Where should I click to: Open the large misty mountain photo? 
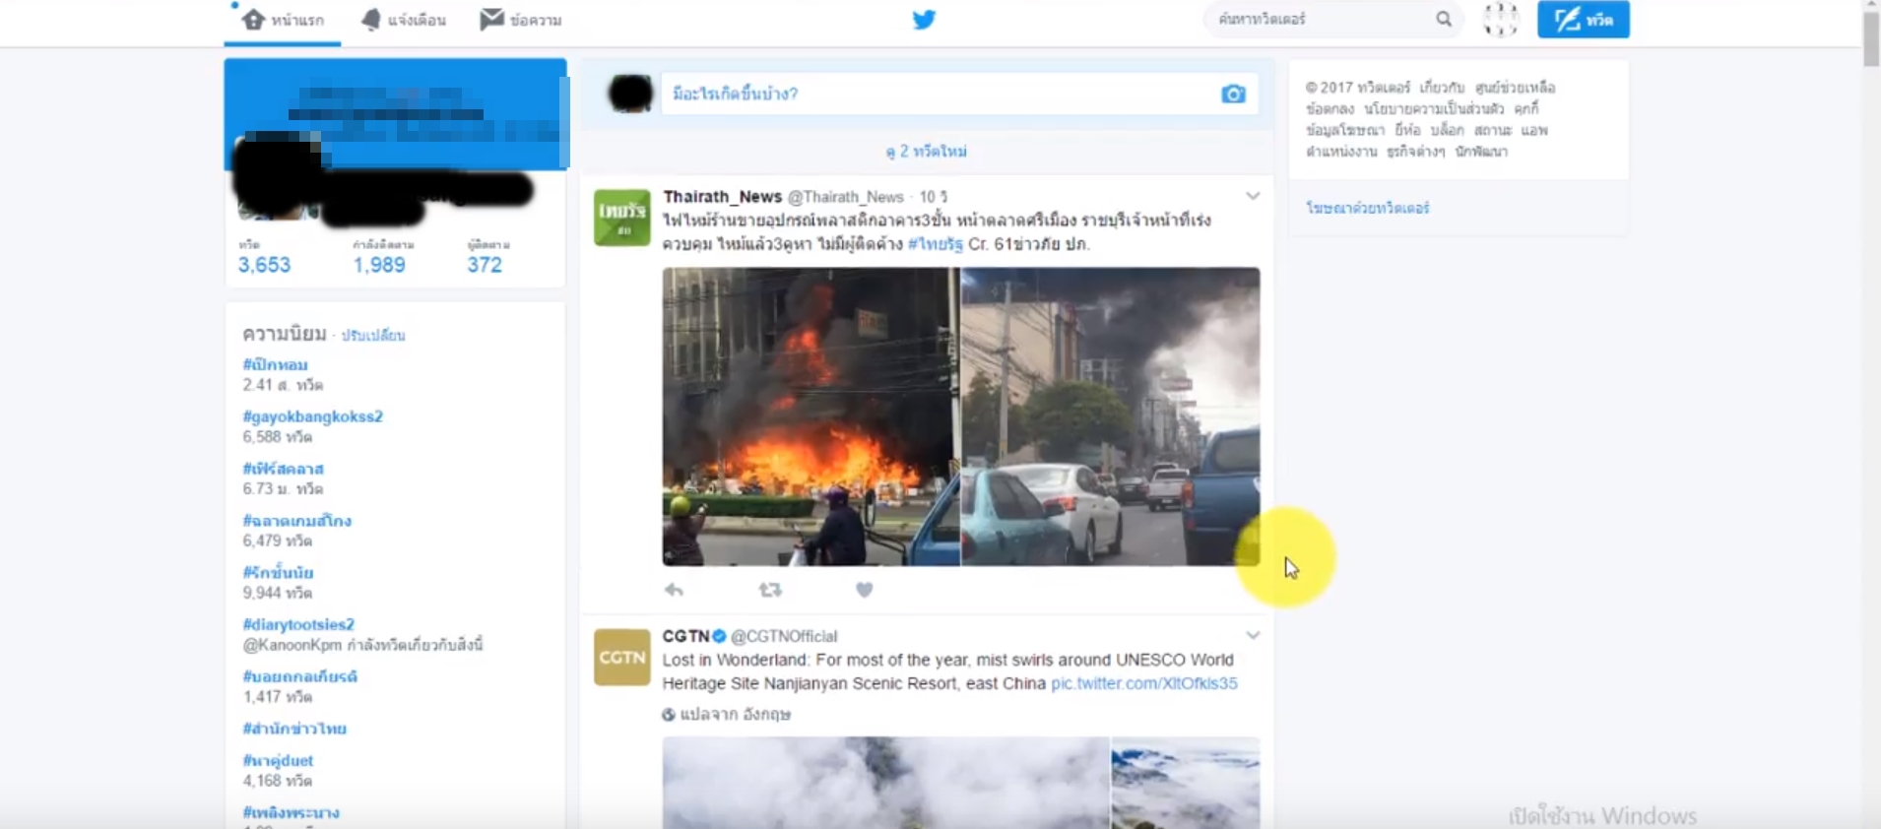[885, 783]
